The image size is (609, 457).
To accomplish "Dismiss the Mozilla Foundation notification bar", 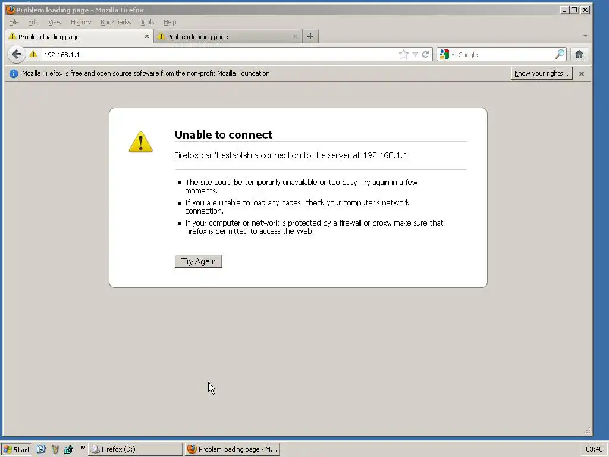I will [582, 73].
